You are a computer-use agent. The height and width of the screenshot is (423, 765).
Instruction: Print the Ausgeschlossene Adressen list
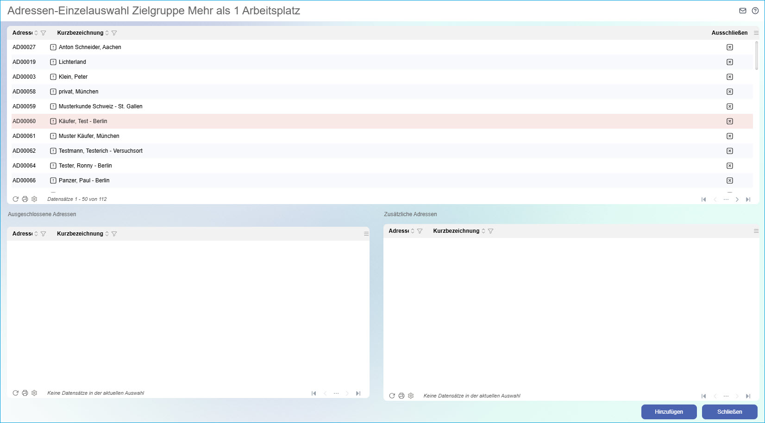pos(25,393)
